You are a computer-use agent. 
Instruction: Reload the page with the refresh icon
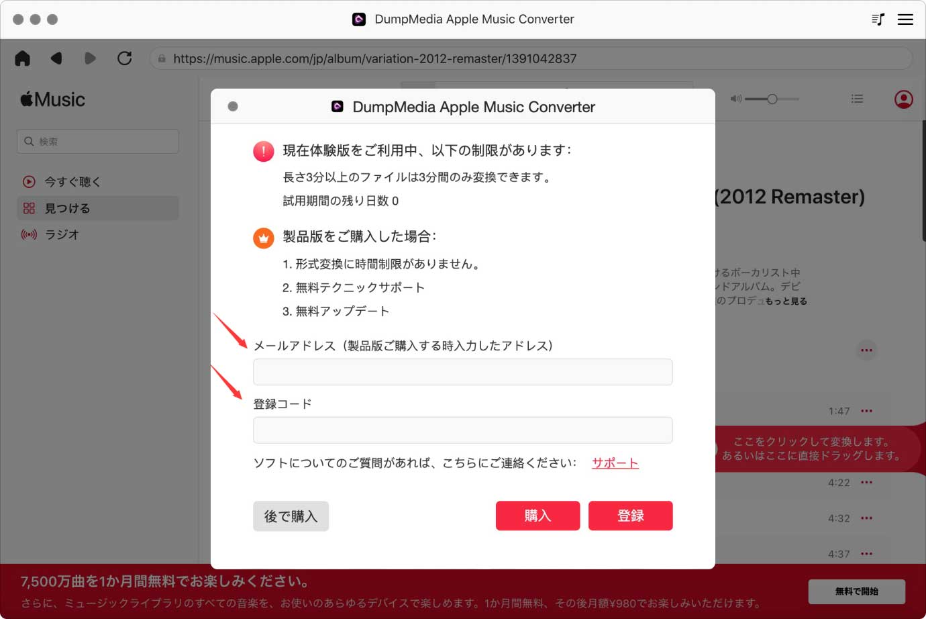(124, 58)
